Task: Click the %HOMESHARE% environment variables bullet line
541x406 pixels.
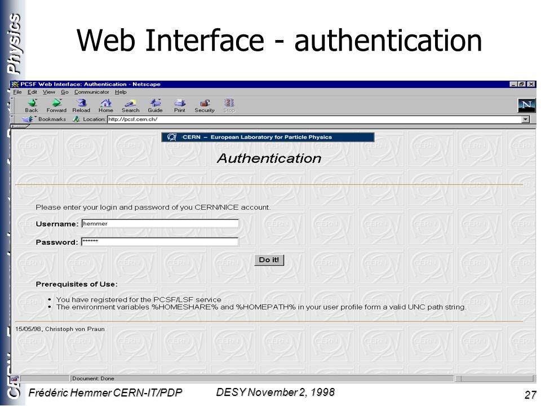Action: (261, 307)
